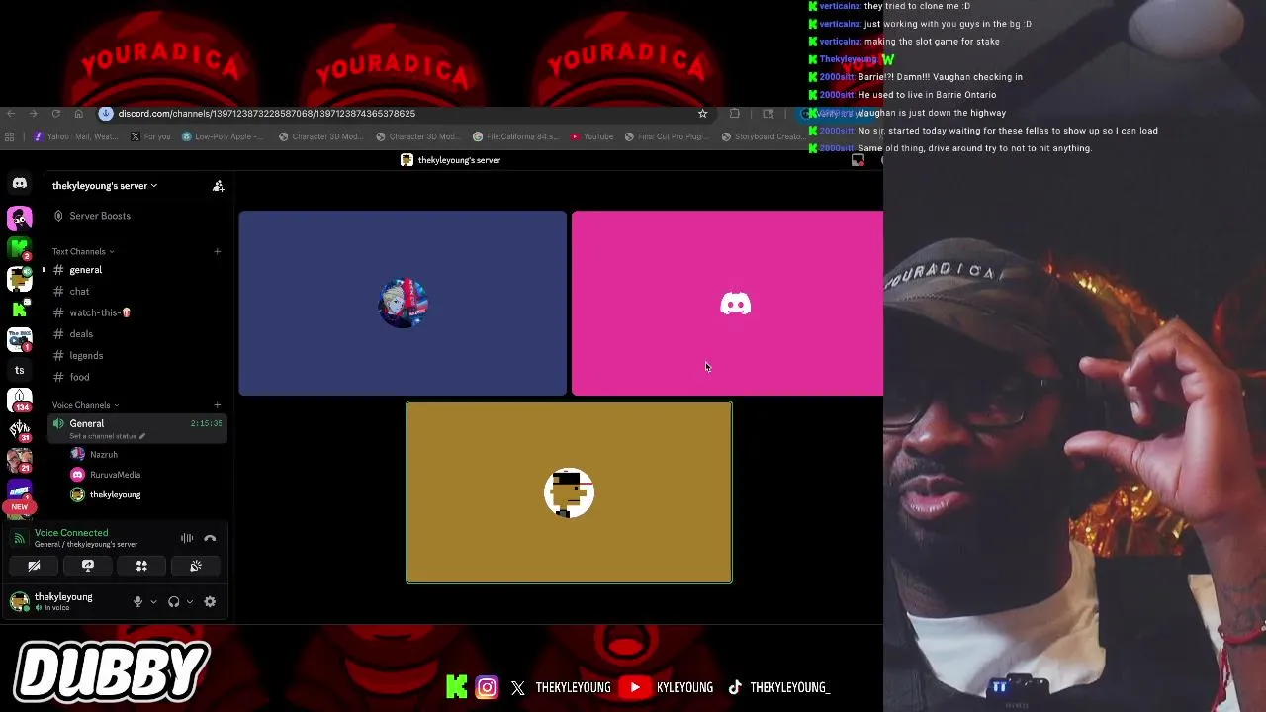Click the browser address bar URL
This screenshot has height=712, width=1266.
(267, 114)
